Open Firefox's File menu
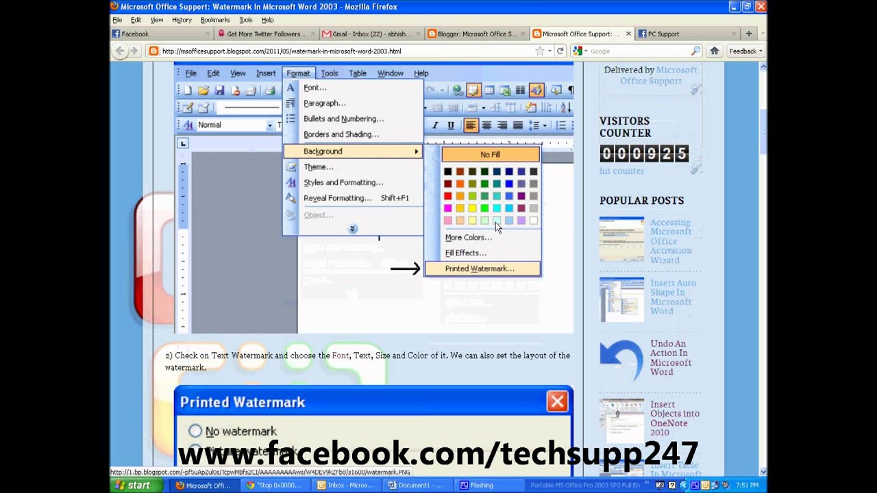This screenshot has height=493, width=877. click(x=116, y=20)
